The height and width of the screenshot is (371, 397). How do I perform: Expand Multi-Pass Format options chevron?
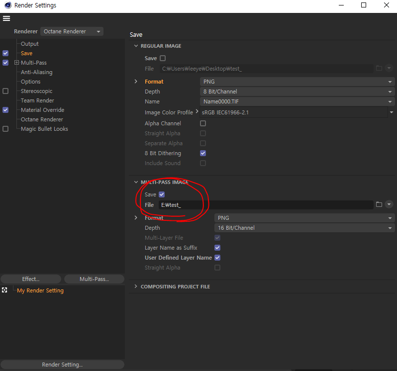click(x=136, y=217)
